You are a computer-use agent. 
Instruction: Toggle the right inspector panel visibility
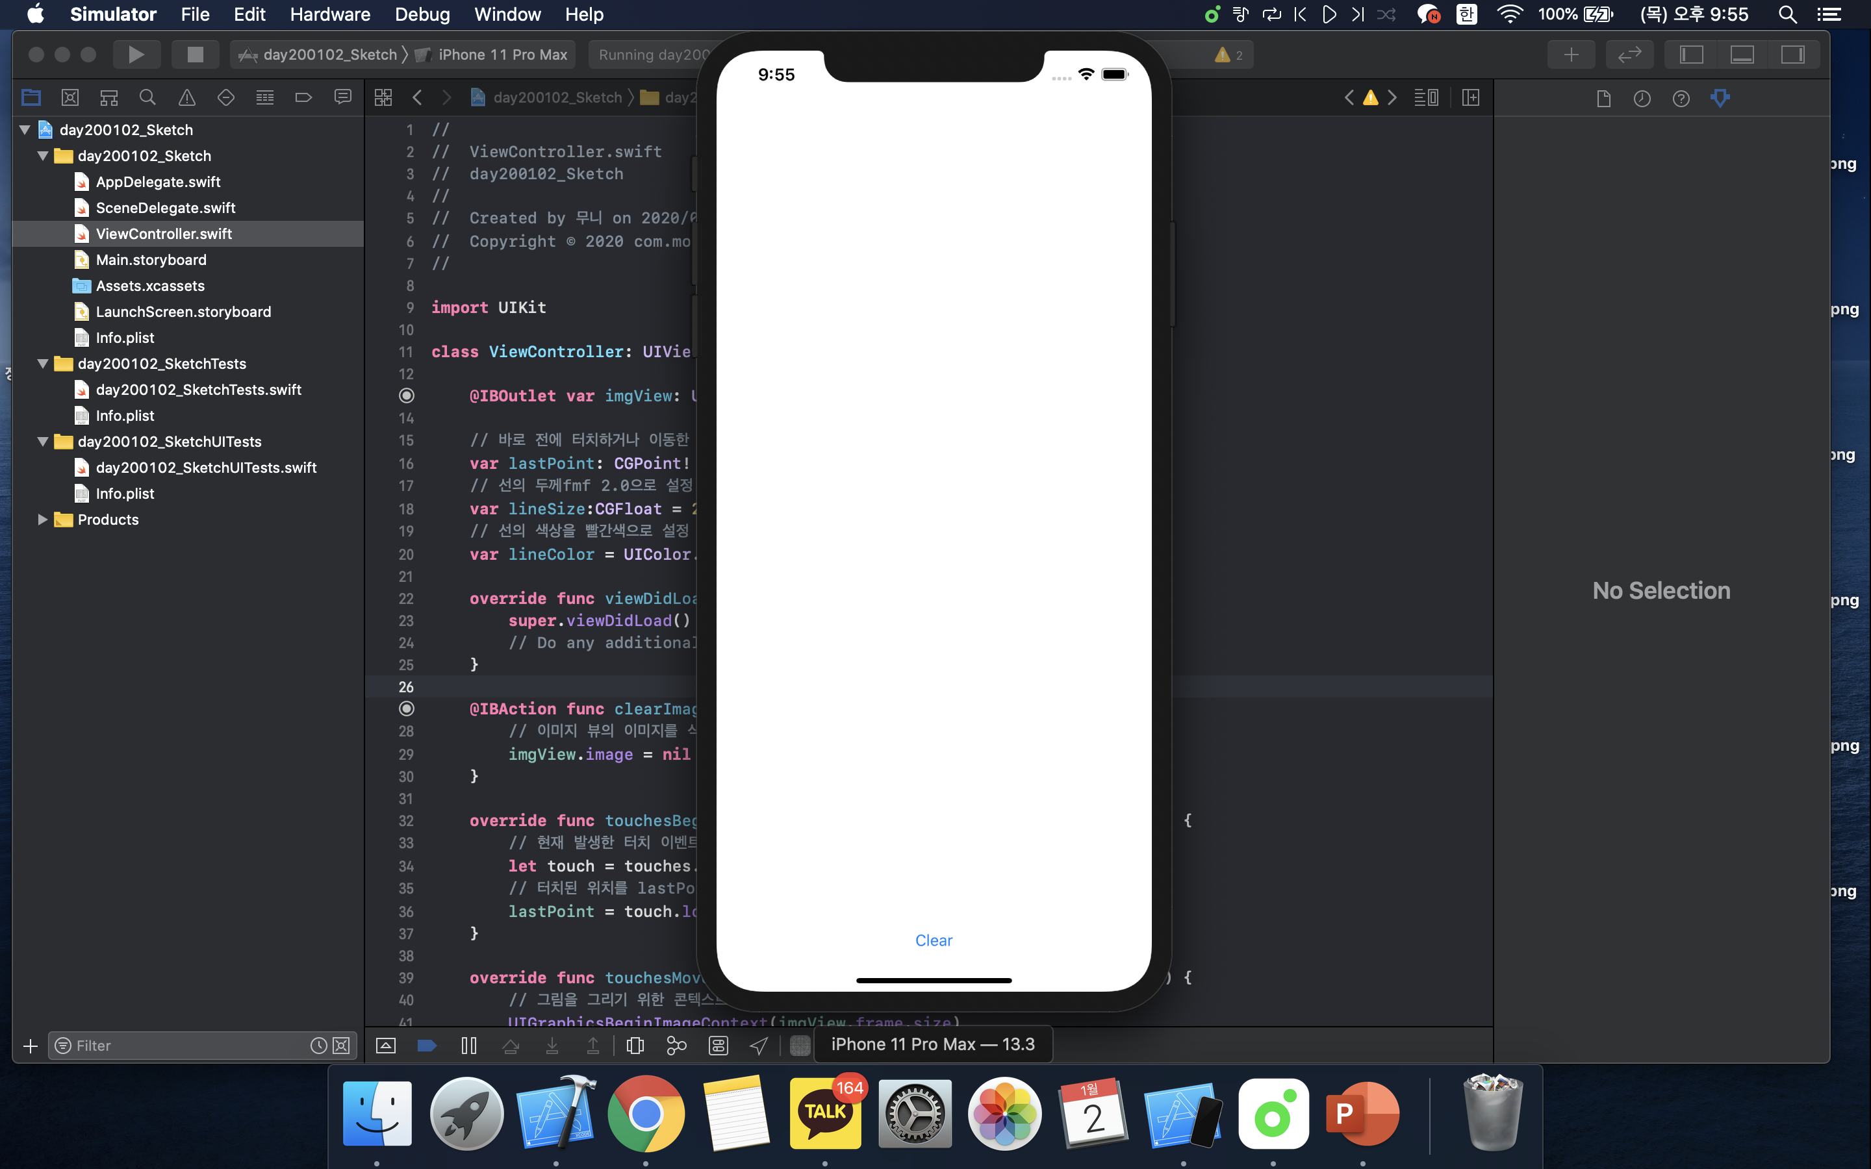pos(1792,54)
